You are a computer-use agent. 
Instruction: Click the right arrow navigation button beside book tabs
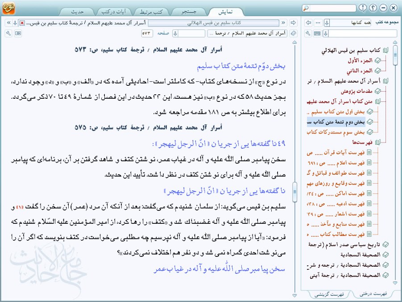click(x=293, y=23)
